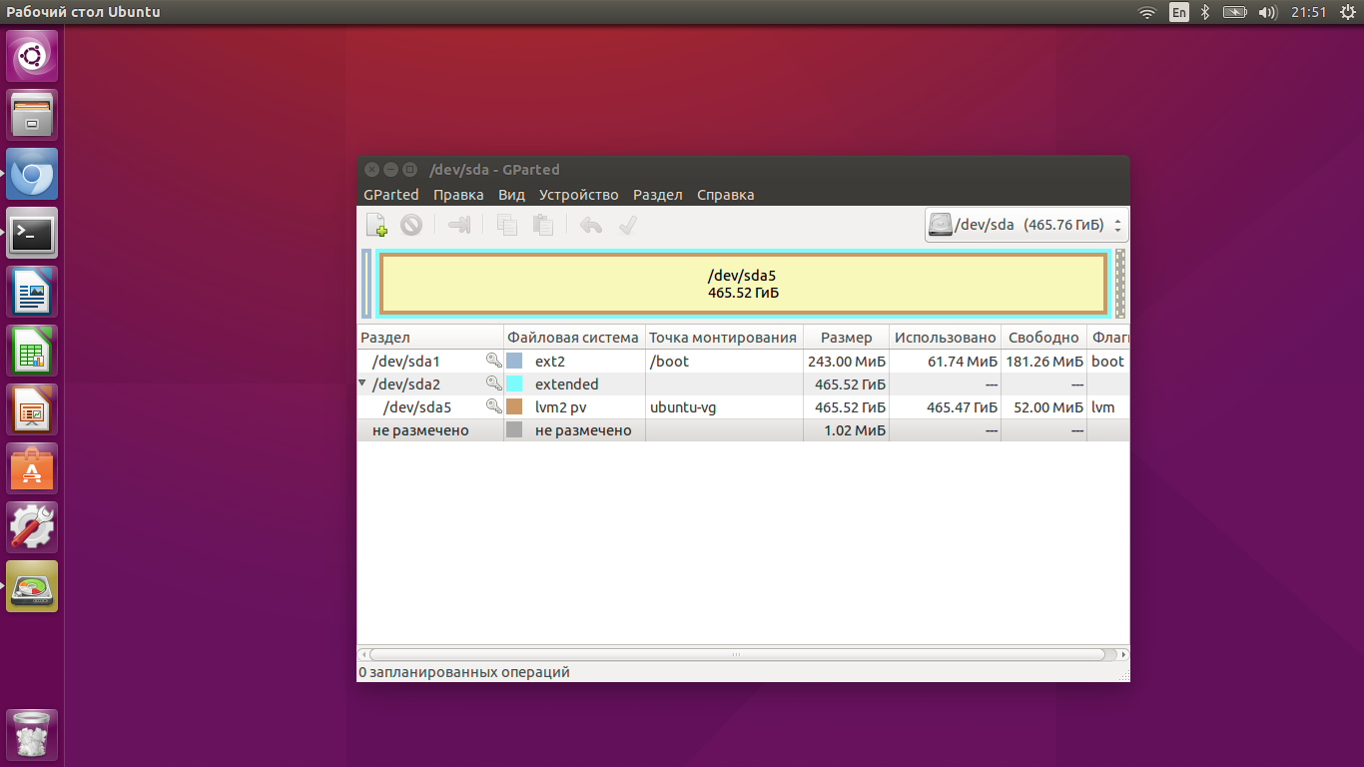
Task: Open the Ubuntu Dash search launcher
Action: 32,56
